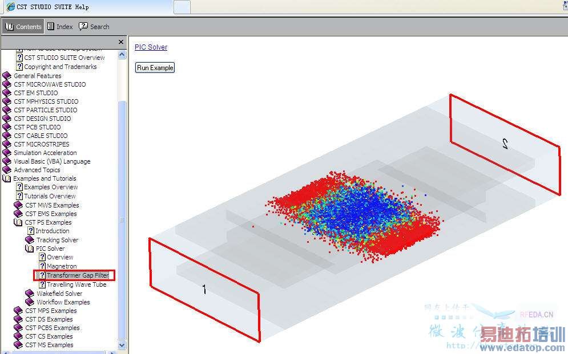The height and width of the screenshot is (354, 568).
Task: Click the CST CABLE STUDIO book icon
Action: [x=7, y=136]
